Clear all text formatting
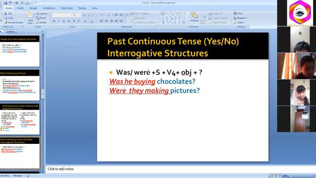The width and height of the screenshot is (316, 178). pos(94,15)
